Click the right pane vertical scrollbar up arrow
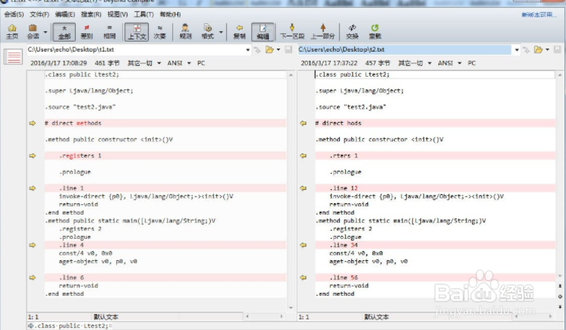This screenshot has height=330, width=566. 560,75
